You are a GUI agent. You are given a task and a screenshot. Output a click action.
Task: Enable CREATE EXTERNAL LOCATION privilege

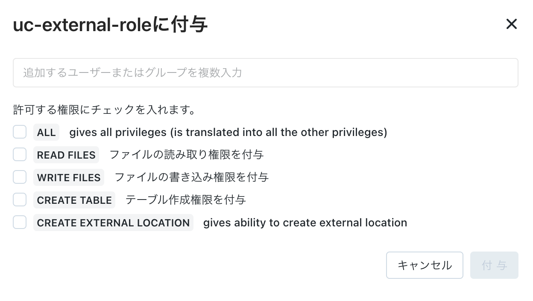(20, 222)
